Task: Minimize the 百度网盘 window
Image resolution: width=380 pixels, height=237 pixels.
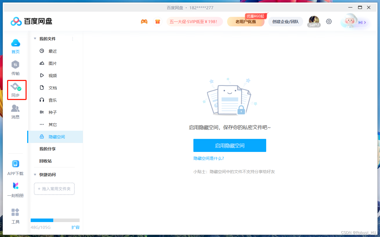Action: pos(350,7)
